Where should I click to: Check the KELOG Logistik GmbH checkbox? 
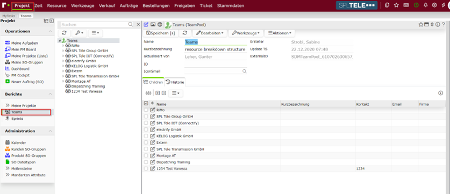pos(146,136)
